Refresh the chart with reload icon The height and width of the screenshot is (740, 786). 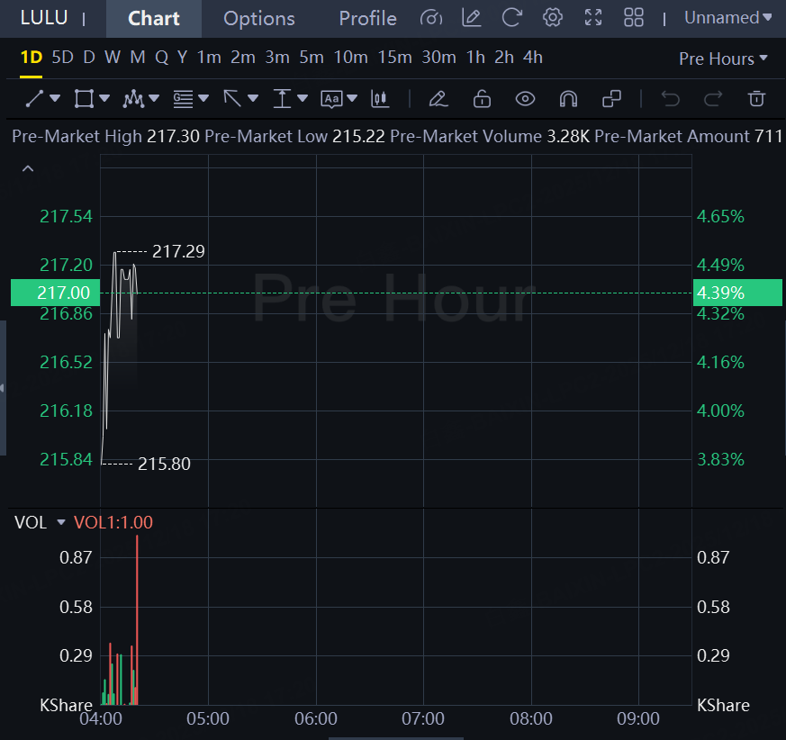coord(511,17)
